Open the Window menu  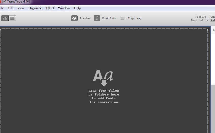point(64,8)
